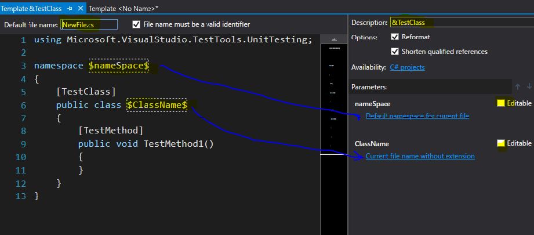Collapse editor with the minimap top arrow

(334, 39)
